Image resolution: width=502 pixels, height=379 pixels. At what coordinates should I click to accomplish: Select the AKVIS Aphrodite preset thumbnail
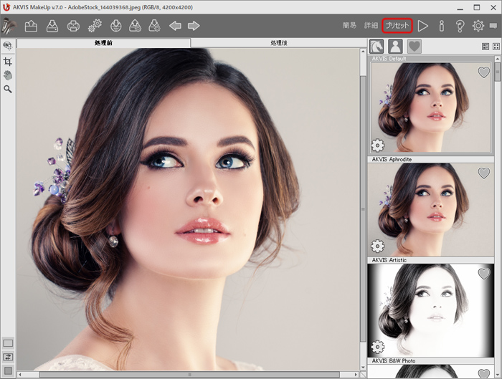click(x=430, y=209)
